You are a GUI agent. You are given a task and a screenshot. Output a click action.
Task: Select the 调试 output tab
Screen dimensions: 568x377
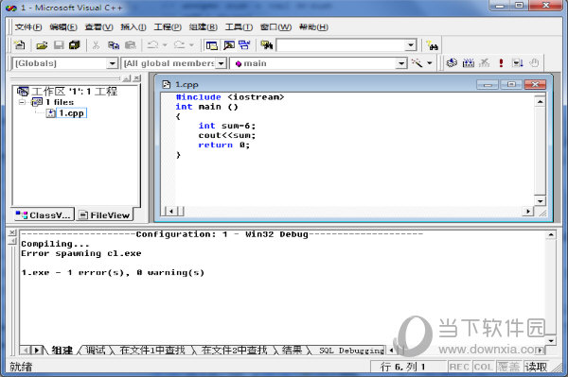click(96, 350)
